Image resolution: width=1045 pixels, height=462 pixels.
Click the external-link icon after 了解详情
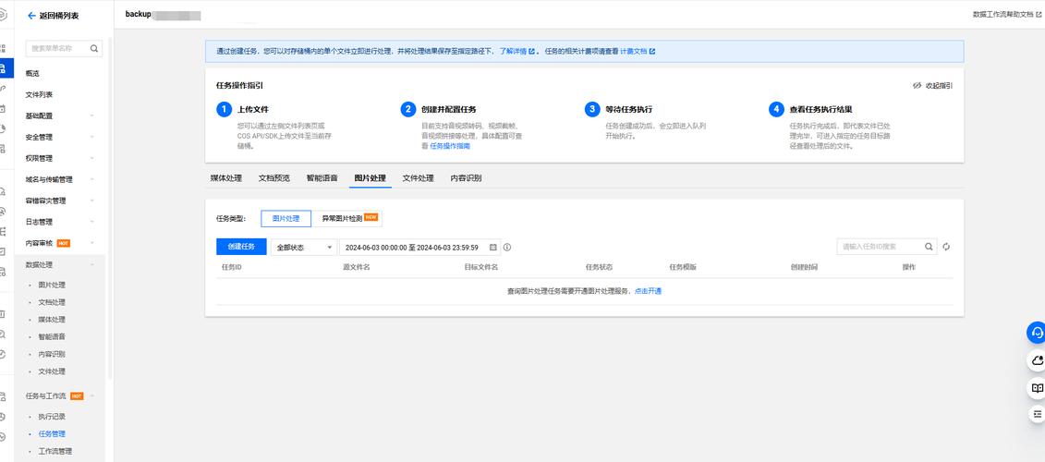point(532,52)
